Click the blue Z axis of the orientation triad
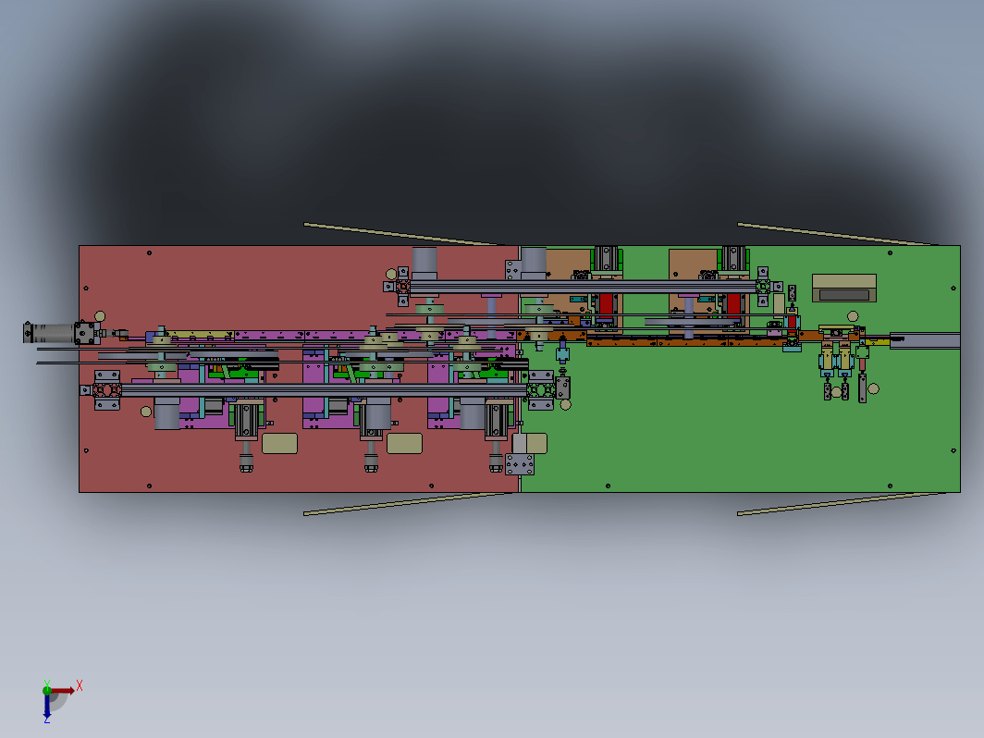 47,706
